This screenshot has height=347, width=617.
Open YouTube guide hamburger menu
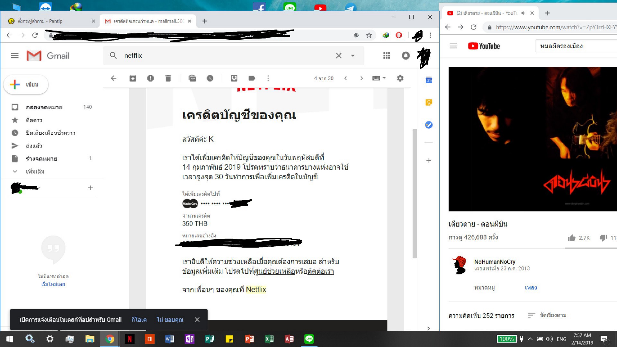pyautogui.click(x=453, y=46)
